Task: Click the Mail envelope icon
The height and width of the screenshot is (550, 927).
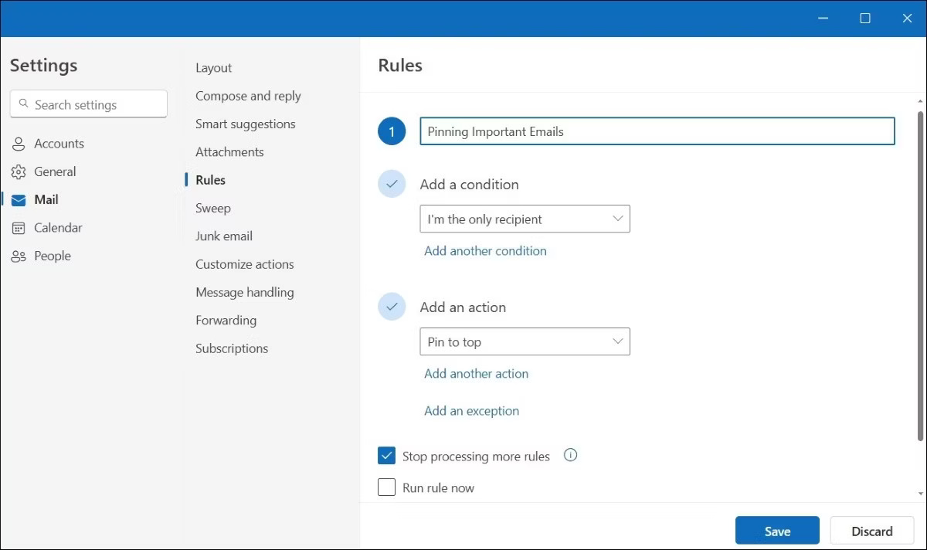Action: point(19,200)
